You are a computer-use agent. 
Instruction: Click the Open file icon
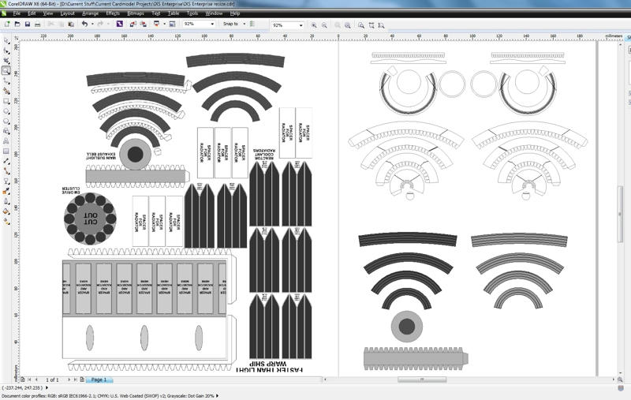[x=17, y=24]
